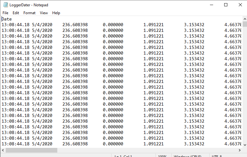
Task: Click the horizontal scrollbar thumb
Action: coord(31,150)
